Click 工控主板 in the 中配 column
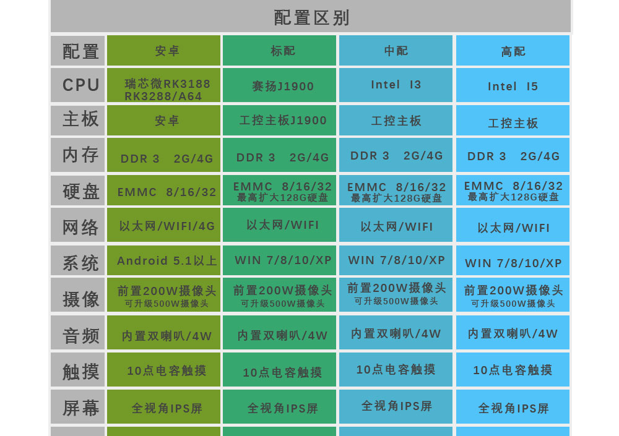The width and height of the screenshot is (619, 436). click(x=396, y=121)
